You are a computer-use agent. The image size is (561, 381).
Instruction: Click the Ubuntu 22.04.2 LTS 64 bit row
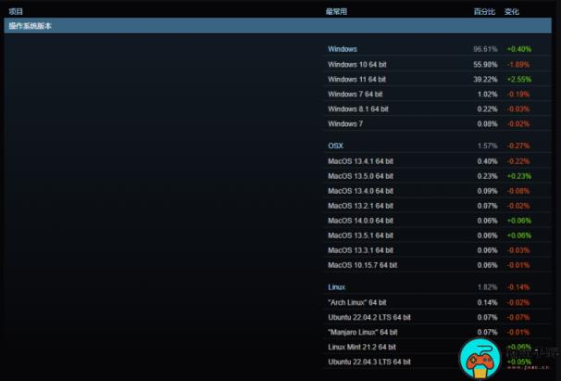click(x=437, y=318)
